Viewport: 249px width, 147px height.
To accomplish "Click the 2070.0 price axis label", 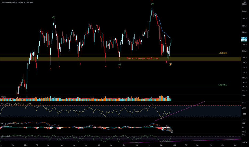I will tap(244, 68).
